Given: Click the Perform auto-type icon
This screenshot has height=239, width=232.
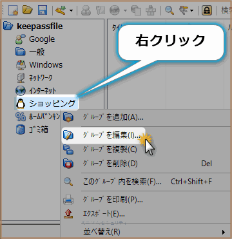Looking at the screenshot, I should [151, 10].
